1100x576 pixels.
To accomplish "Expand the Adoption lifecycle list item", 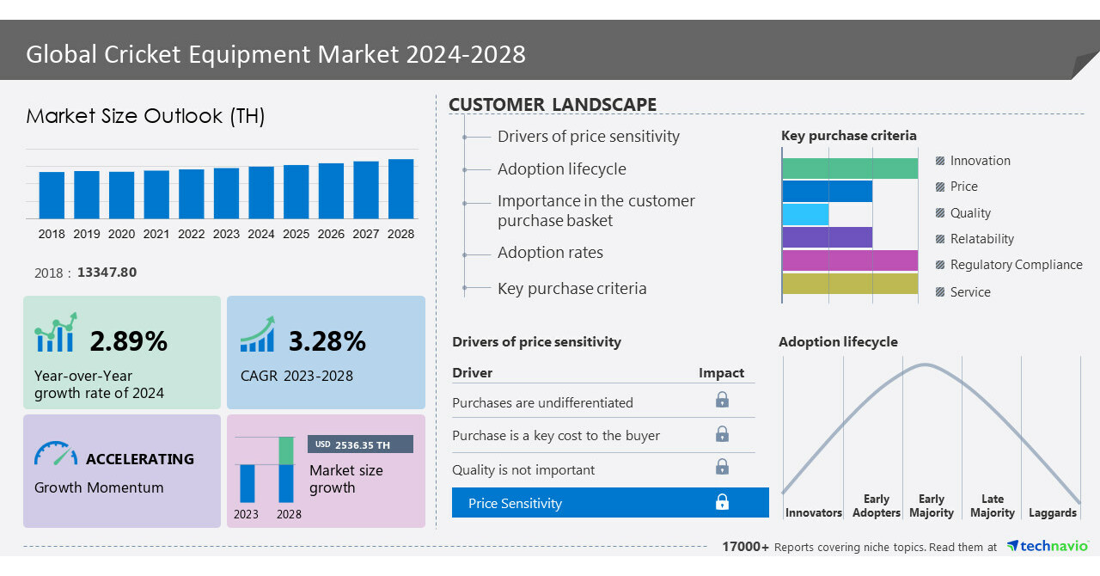I will [x=561, y=169].
